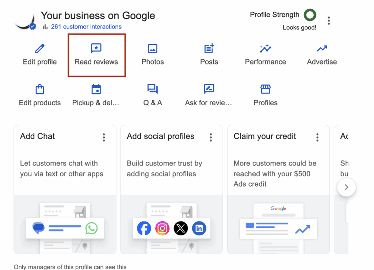Viewport: 374px width, 270px height.
Task: Open the Add Chat card options menu
Action: coord(104,137)
